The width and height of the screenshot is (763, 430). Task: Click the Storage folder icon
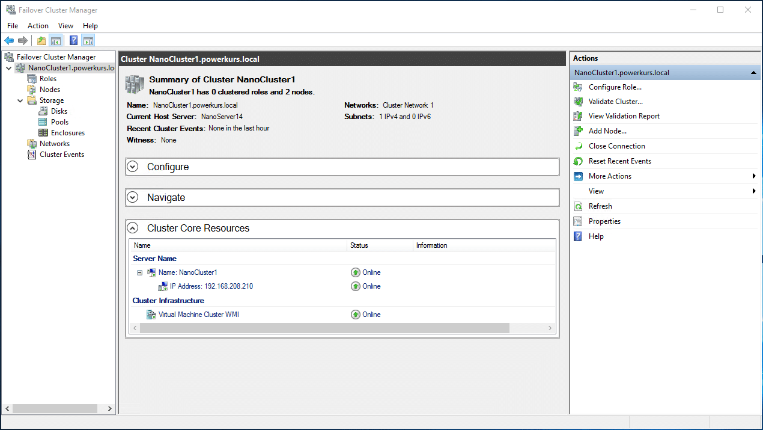point(32,100)
